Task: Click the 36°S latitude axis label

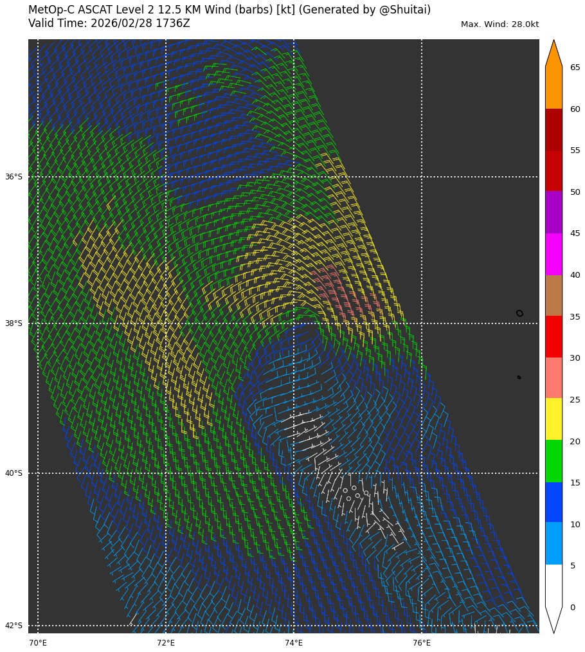Action: tap(14, 177)
